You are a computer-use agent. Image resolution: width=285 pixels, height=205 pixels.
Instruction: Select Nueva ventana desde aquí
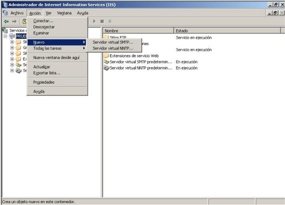pos(57,58)
